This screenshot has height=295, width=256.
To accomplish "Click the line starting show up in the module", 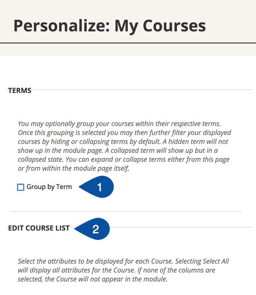I will click(118, 151).
